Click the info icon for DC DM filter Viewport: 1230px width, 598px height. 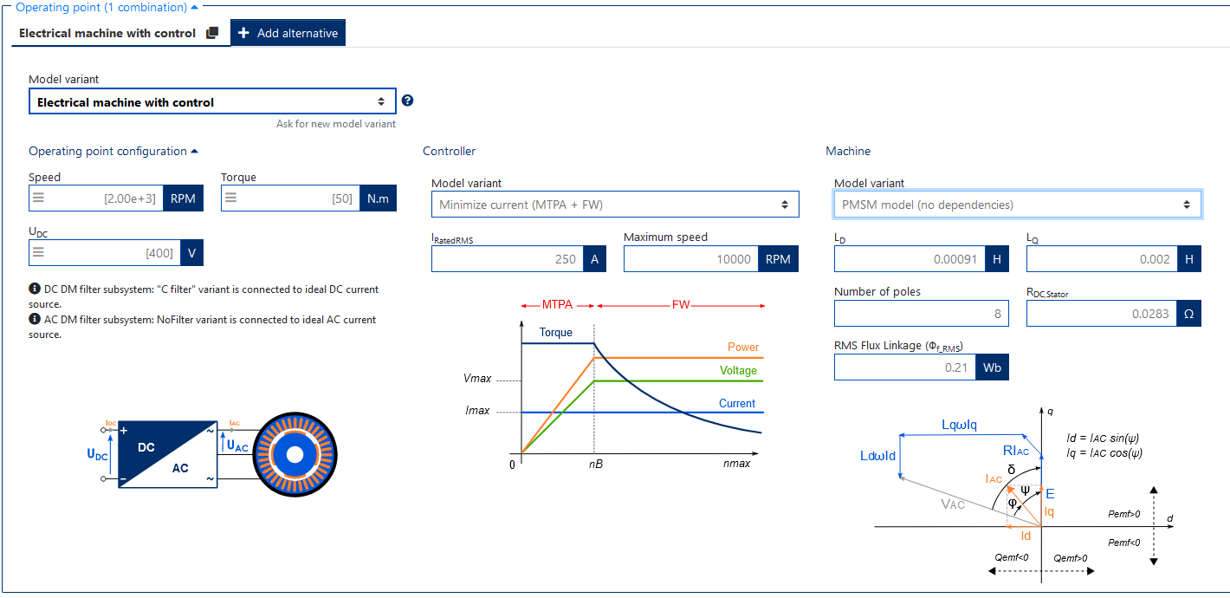[x=35, y=289]
